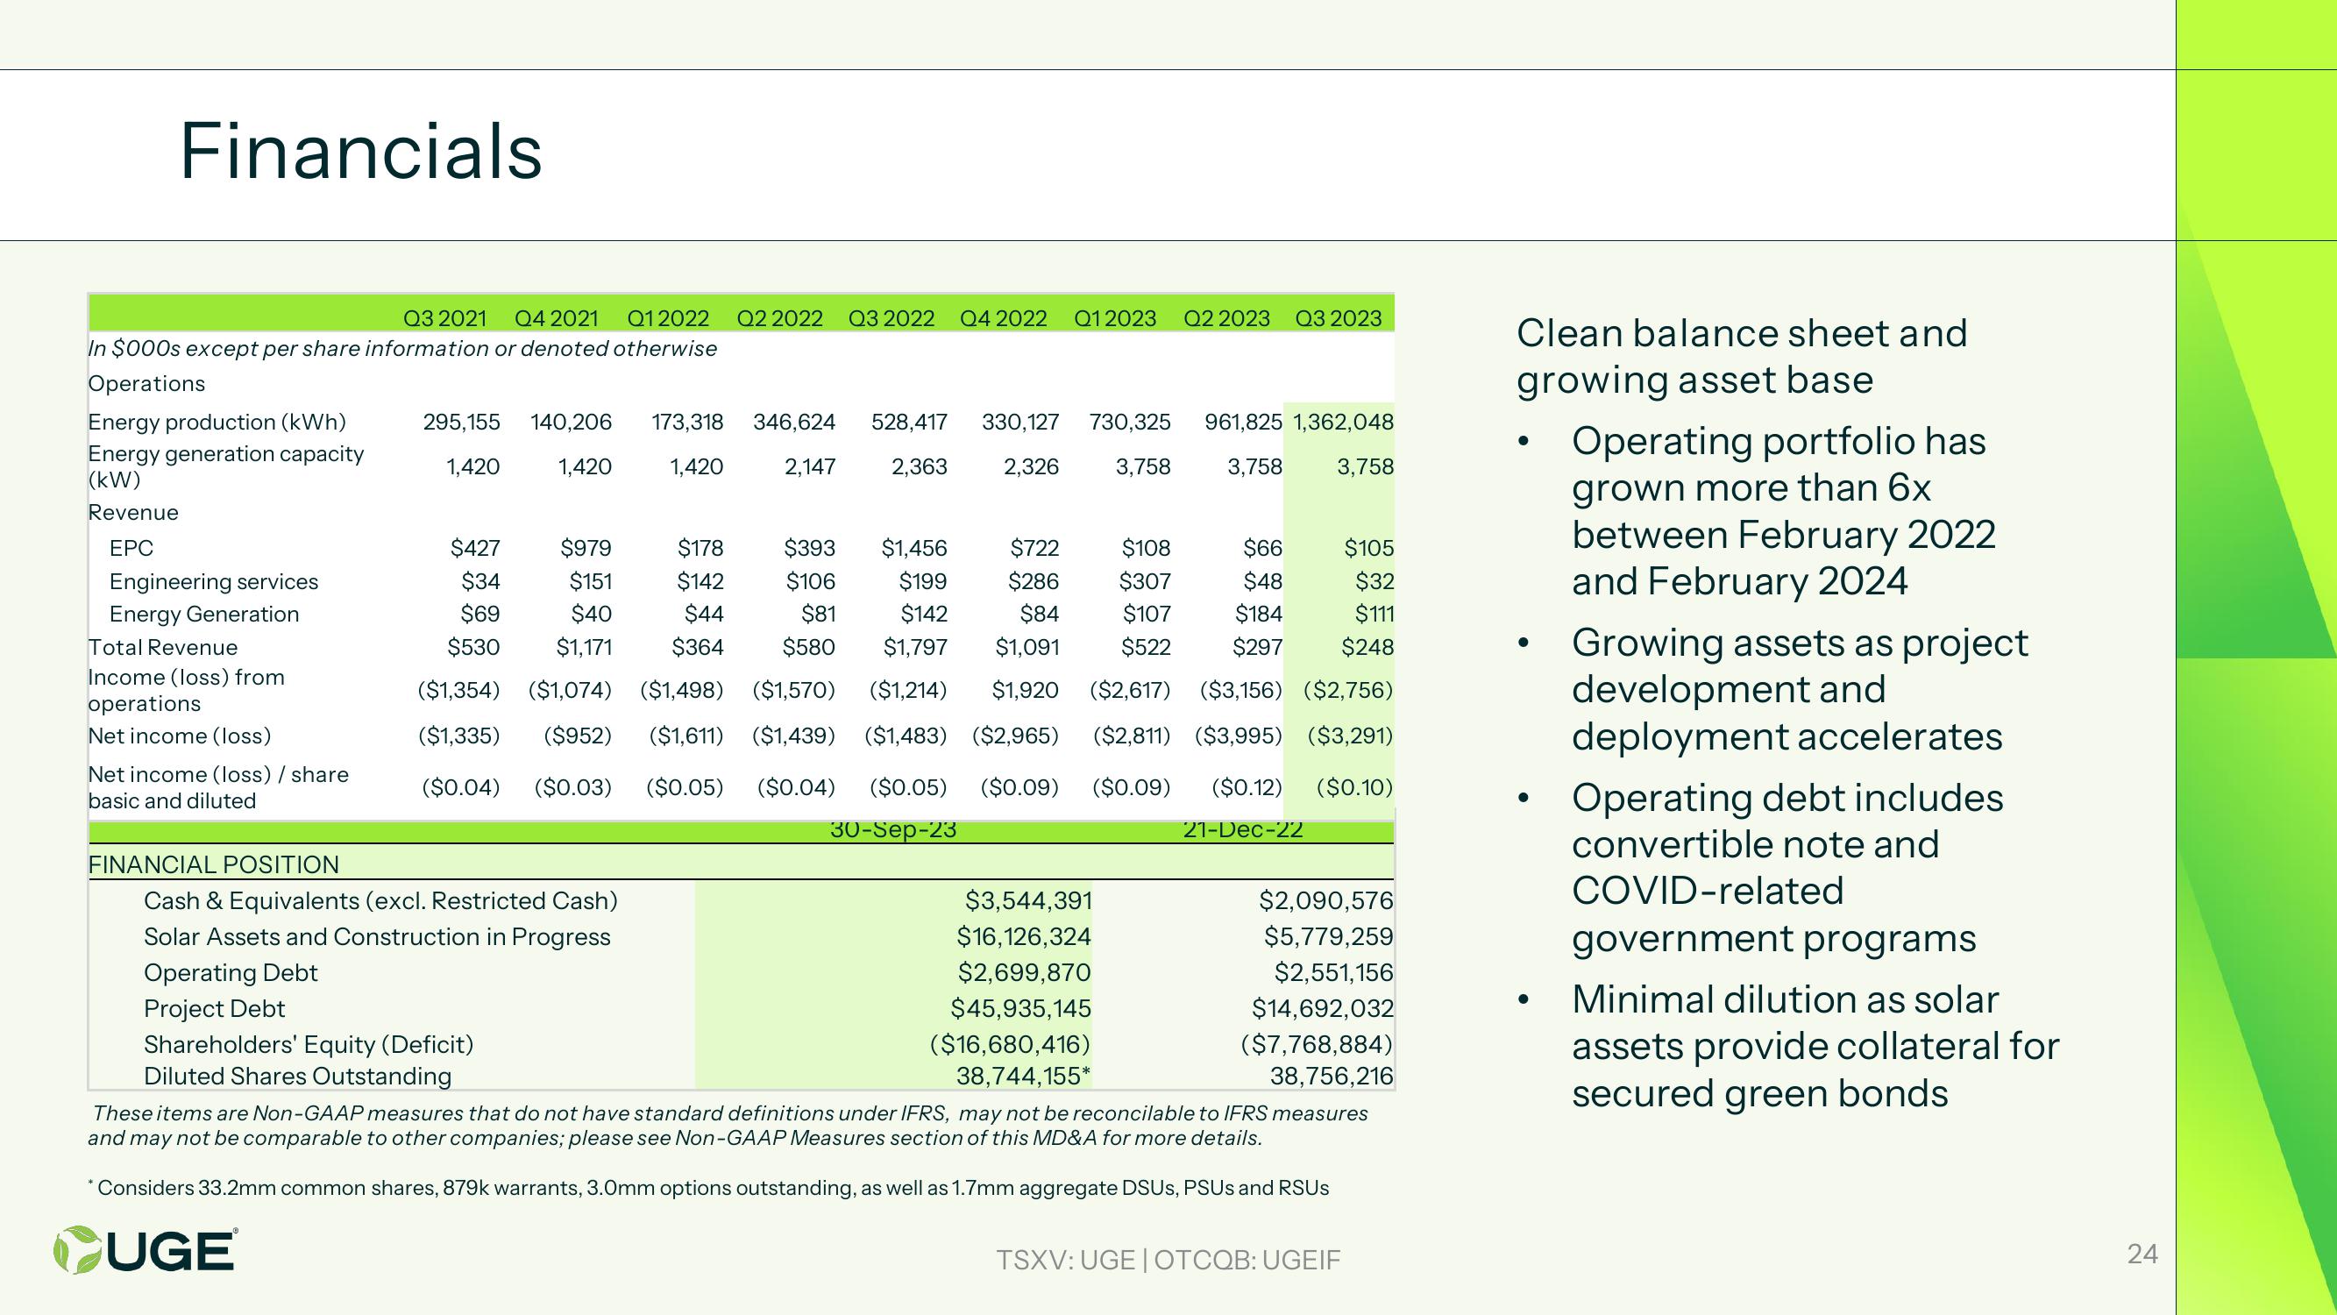The height and width of the screenshot is (1315, 2337).
Task: Select the Q3 2023 column header
Action: pyautogui.click(x=1339, y=318)
